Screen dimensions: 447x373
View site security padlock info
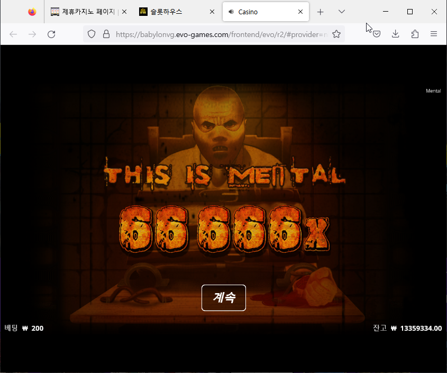click(x=106, y=34)
